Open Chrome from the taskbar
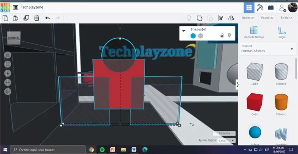 click(91, 150)
